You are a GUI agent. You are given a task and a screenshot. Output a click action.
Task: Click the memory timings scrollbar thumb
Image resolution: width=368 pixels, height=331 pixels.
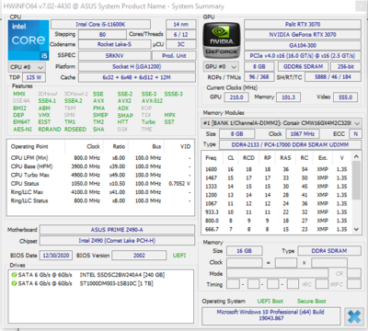356,180
